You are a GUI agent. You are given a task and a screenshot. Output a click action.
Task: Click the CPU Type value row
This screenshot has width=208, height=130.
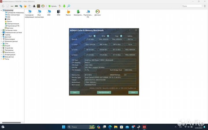(x=110, y=60)
